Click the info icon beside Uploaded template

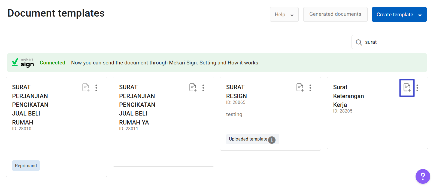point(272,140)
